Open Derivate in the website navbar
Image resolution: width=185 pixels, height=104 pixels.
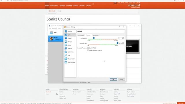[x=82, y=5]
